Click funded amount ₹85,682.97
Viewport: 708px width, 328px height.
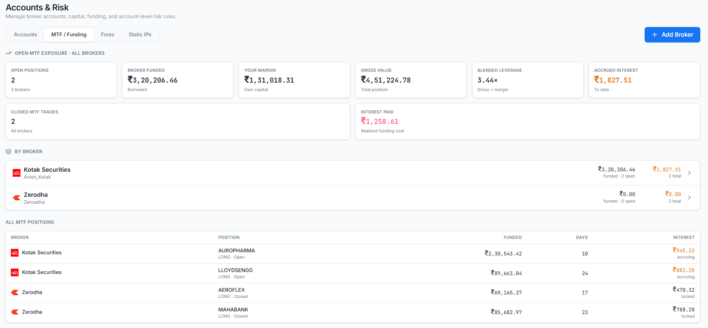tap(506, 312)
